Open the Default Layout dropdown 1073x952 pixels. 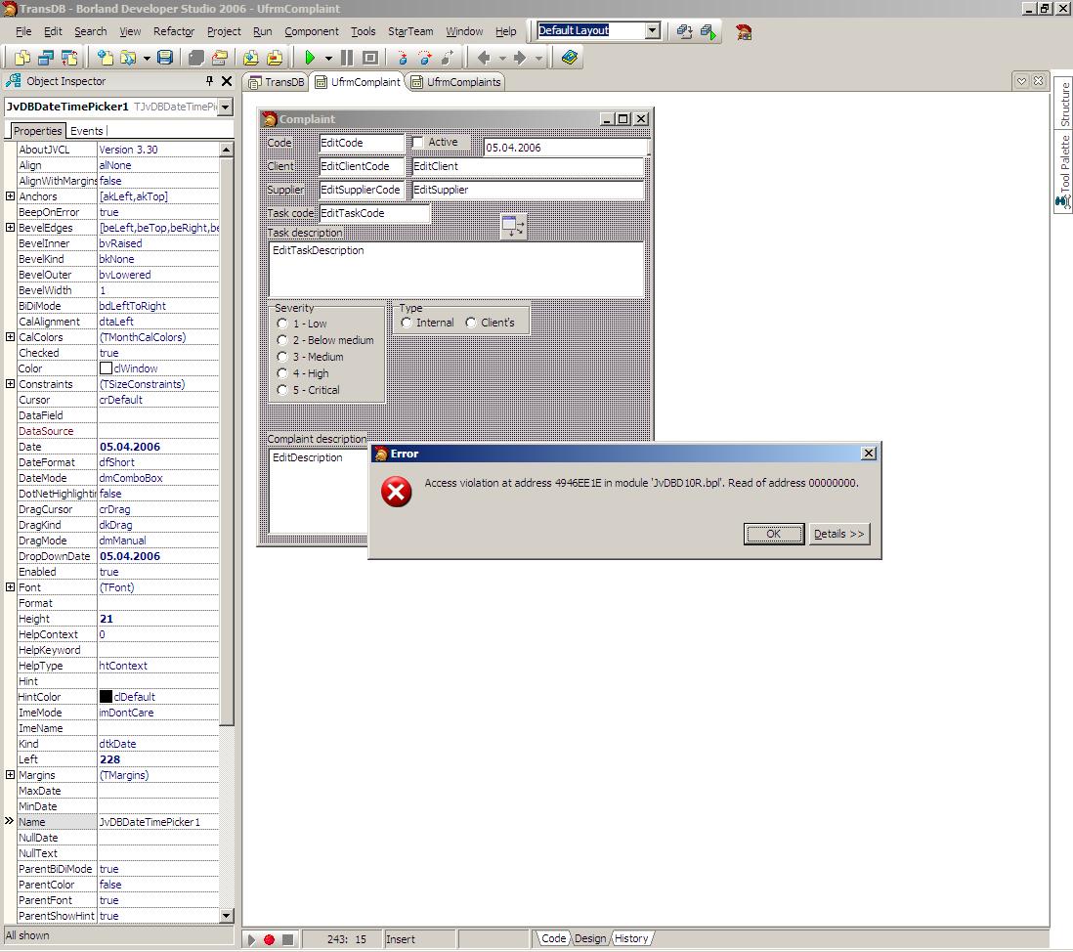click(x=653, y=30)
